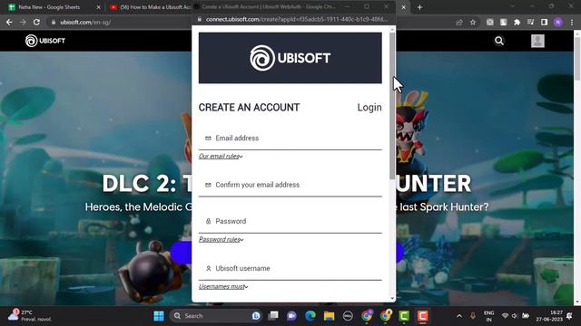Open the Dell app on taskbar
Screen dimensions: 581x326
pyautogui.click(x=348, y=316)
